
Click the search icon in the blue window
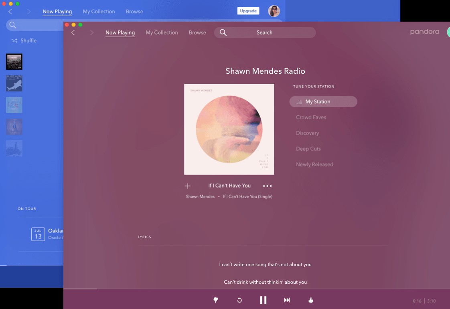point(12,25)
